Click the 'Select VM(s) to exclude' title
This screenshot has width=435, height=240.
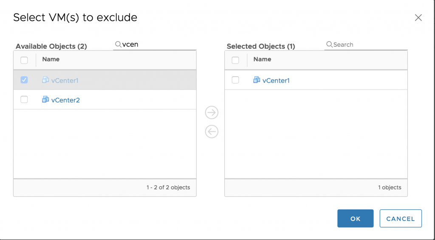point(75,18)
